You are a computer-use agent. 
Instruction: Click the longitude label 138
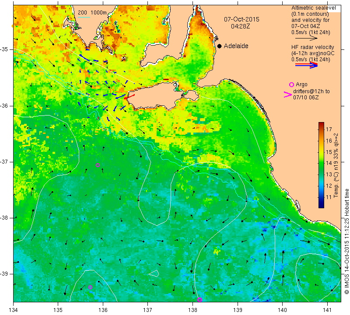pyautogui.click(x=192, y=310)
